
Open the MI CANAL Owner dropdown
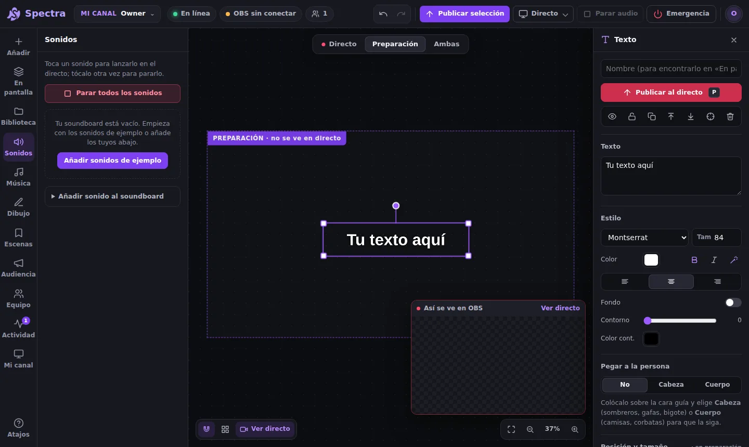117,14
